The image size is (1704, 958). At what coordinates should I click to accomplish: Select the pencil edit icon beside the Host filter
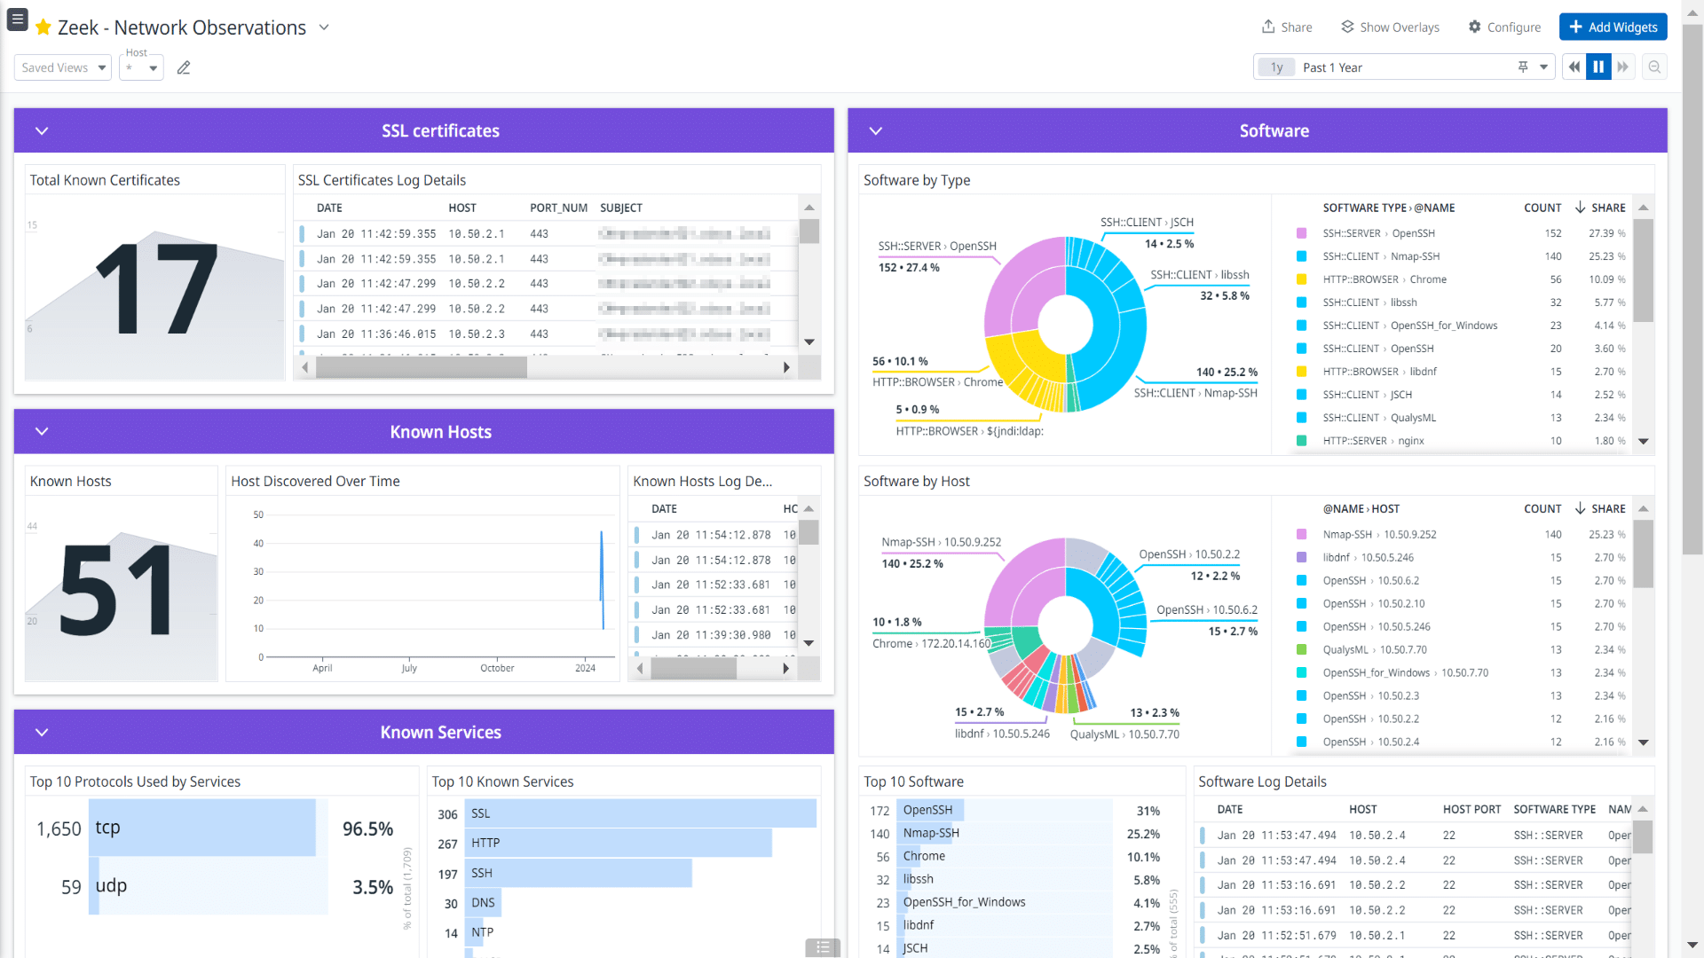[x=184, y=67]
